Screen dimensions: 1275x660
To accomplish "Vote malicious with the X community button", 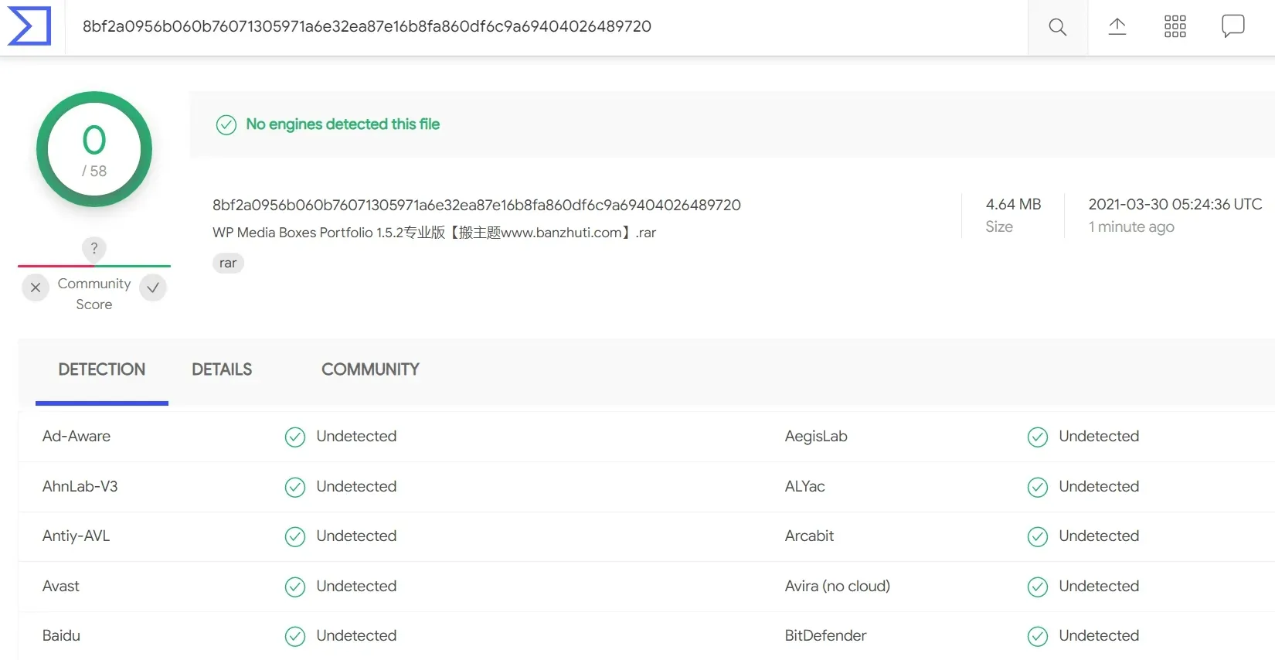I will click(x=36, y=287).
